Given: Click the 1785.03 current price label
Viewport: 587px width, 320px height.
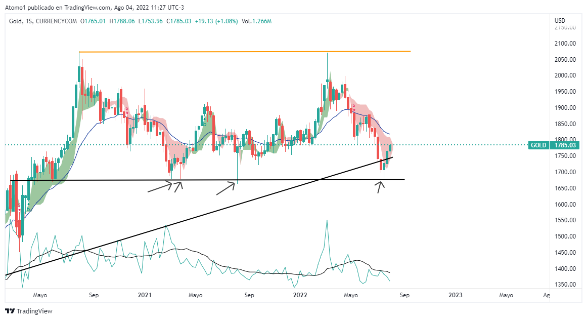Looking at the screenshot, I should 564,145.
